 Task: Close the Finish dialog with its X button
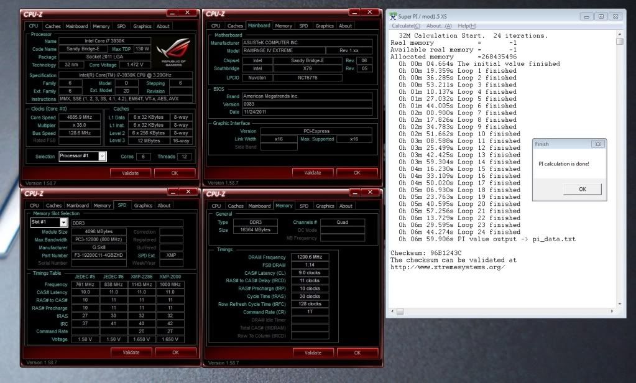pyautogui.click(x=598, y=144)
